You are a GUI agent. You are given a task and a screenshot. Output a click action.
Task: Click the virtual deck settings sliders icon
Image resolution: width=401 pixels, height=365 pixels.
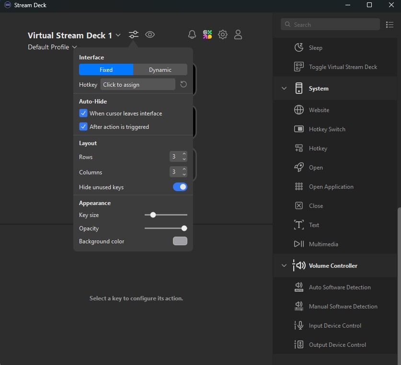134,34
